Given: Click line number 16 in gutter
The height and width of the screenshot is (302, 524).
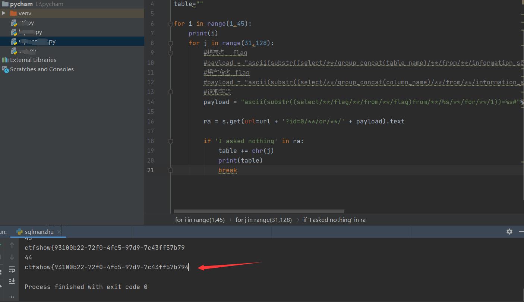Looking at the screenshot, I should [150, 121].
